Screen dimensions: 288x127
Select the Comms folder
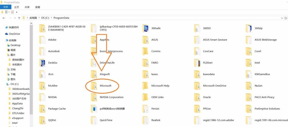pyautogui.click(x=152, y=51)
